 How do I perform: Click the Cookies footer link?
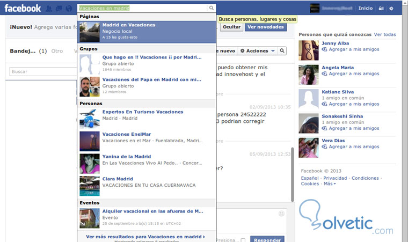(310, 184)
